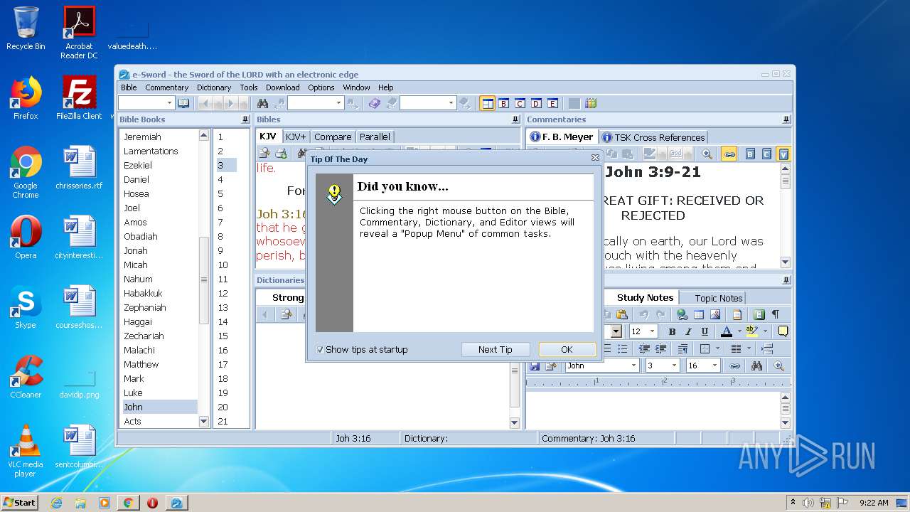The width and height of the screenshot is (910, 512).
Task: Click the open book icon on main toolbar
Action: (183, 103)
